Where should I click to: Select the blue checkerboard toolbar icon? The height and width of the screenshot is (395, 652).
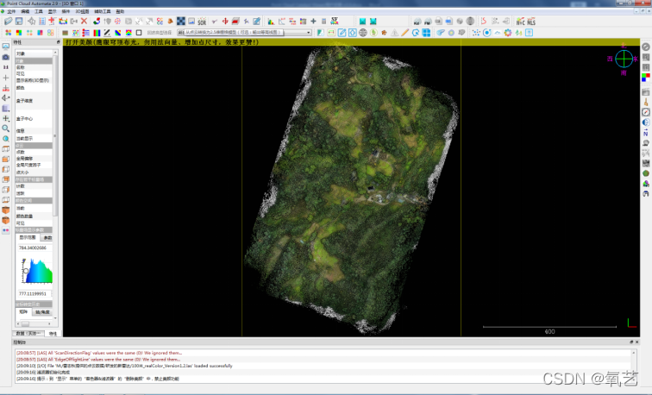181,22
